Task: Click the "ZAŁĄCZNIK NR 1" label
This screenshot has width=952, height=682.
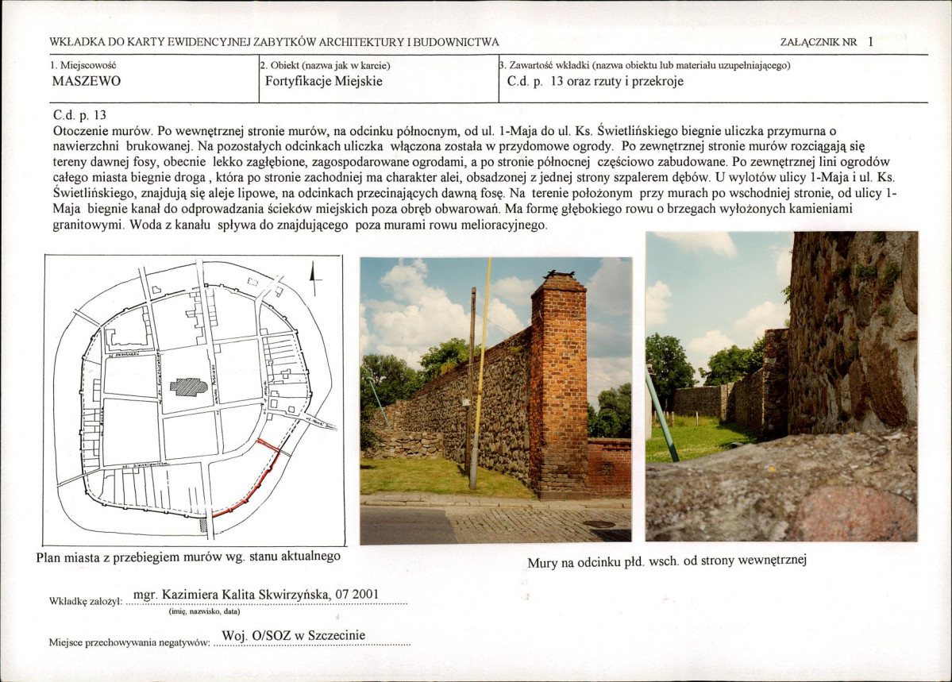Action: click(x=827, y=42)
